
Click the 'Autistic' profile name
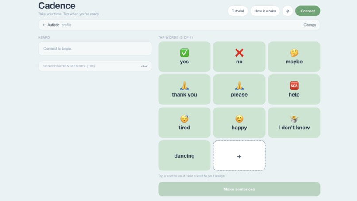click(x=54, y=25)
